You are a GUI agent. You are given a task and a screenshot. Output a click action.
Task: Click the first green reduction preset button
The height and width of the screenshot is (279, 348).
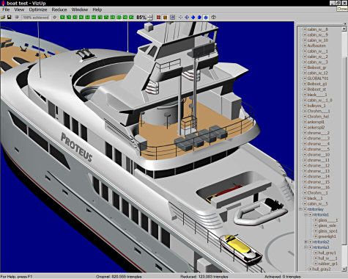[62, 18]
